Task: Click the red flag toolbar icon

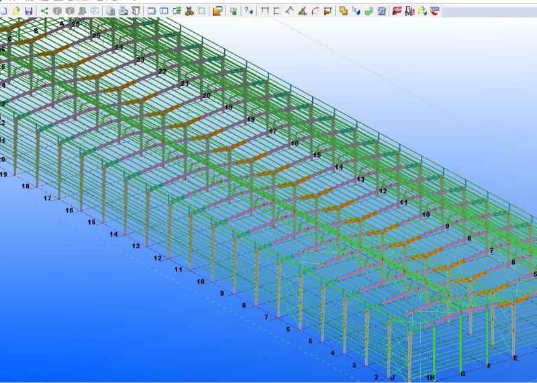Action: pyautogui.click(x=397, y=11)
